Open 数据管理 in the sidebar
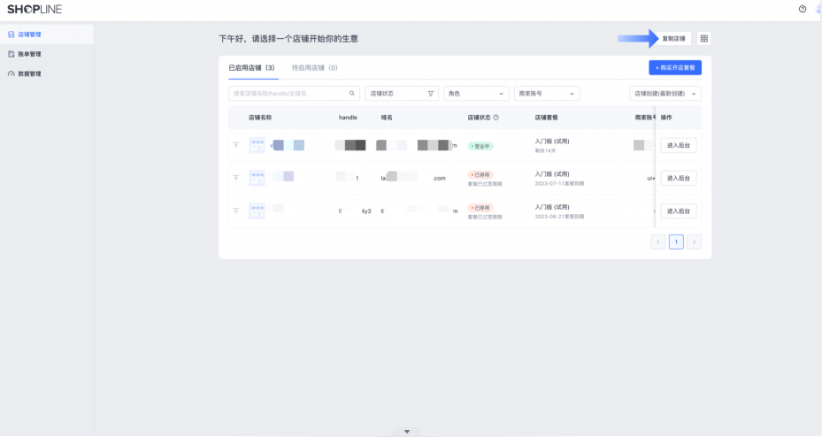The width and height of the screenshot is (822, 437). click(x=30, y=73)
